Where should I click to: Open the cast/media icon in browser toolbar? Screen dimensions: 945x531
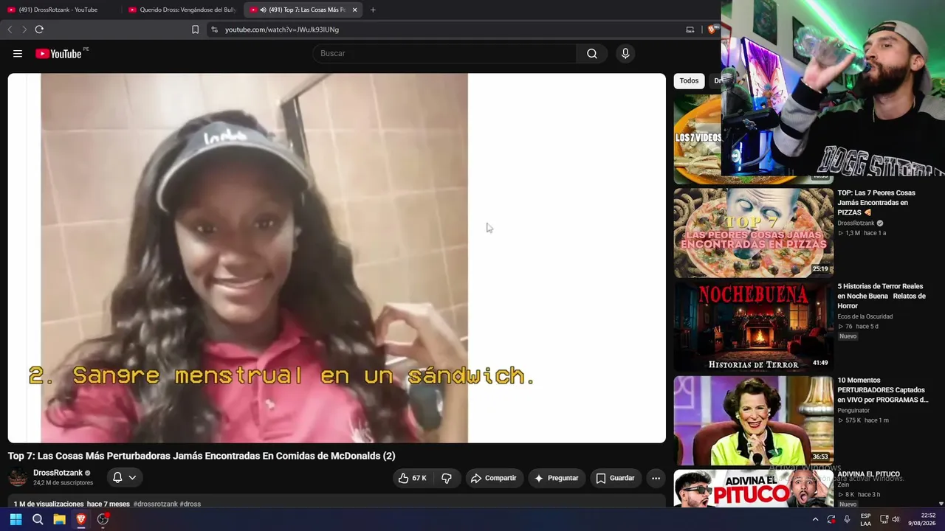(690, 29)
